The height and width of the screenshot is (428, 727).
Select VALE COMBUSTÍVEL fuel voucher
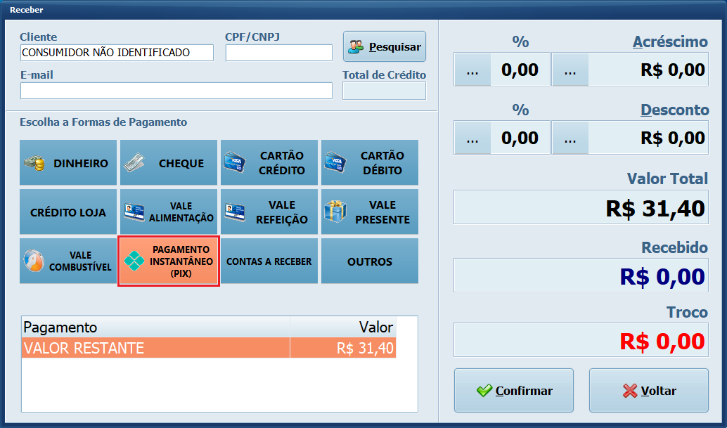(68, 261)
